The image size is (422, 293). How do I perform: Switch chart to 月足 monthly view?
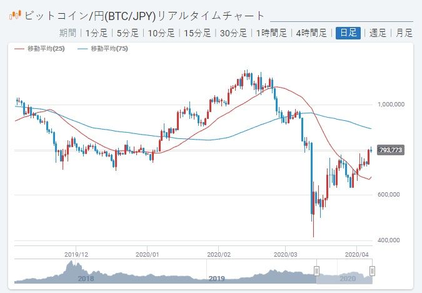tap(404, 33)
